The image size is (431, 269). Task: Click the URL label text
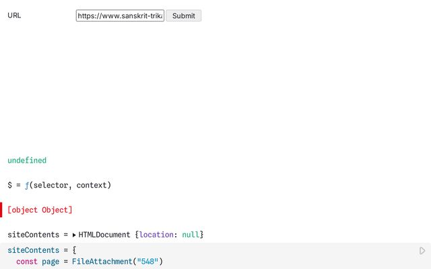pos(14,15)
